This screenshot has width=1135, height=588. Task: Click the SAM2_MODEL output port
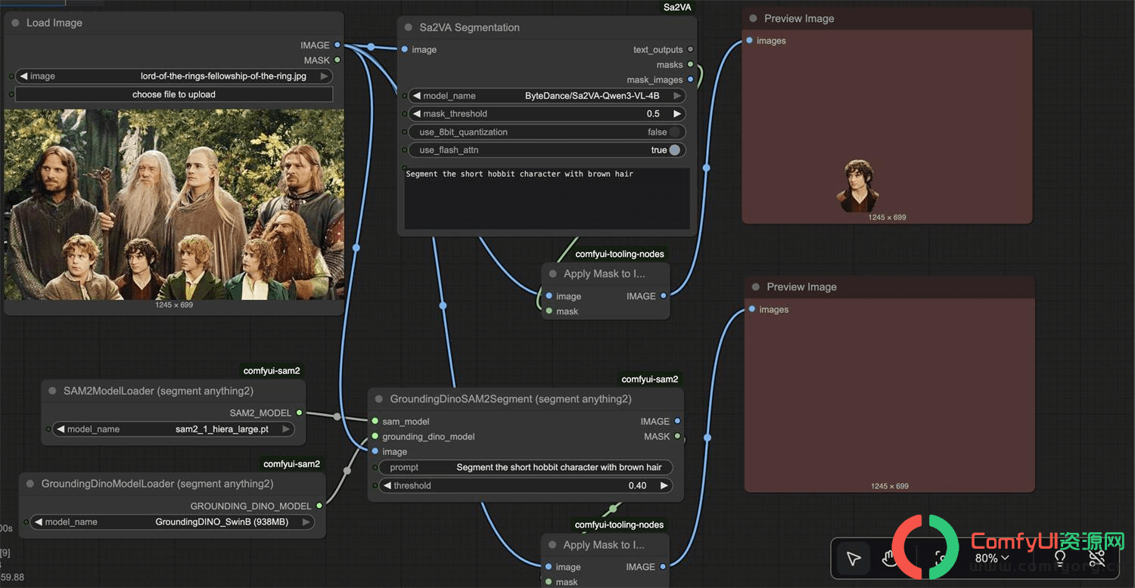(300, 413)
